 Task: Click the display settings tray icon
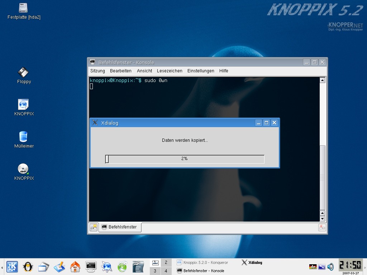pos(322,266)
